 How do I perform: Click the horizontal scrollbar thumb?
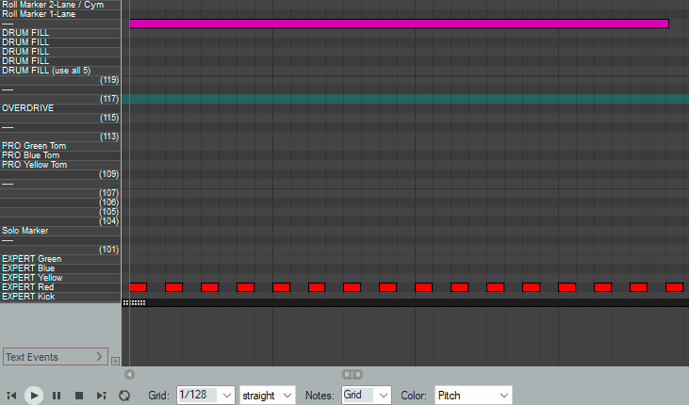tap(352, 374)
